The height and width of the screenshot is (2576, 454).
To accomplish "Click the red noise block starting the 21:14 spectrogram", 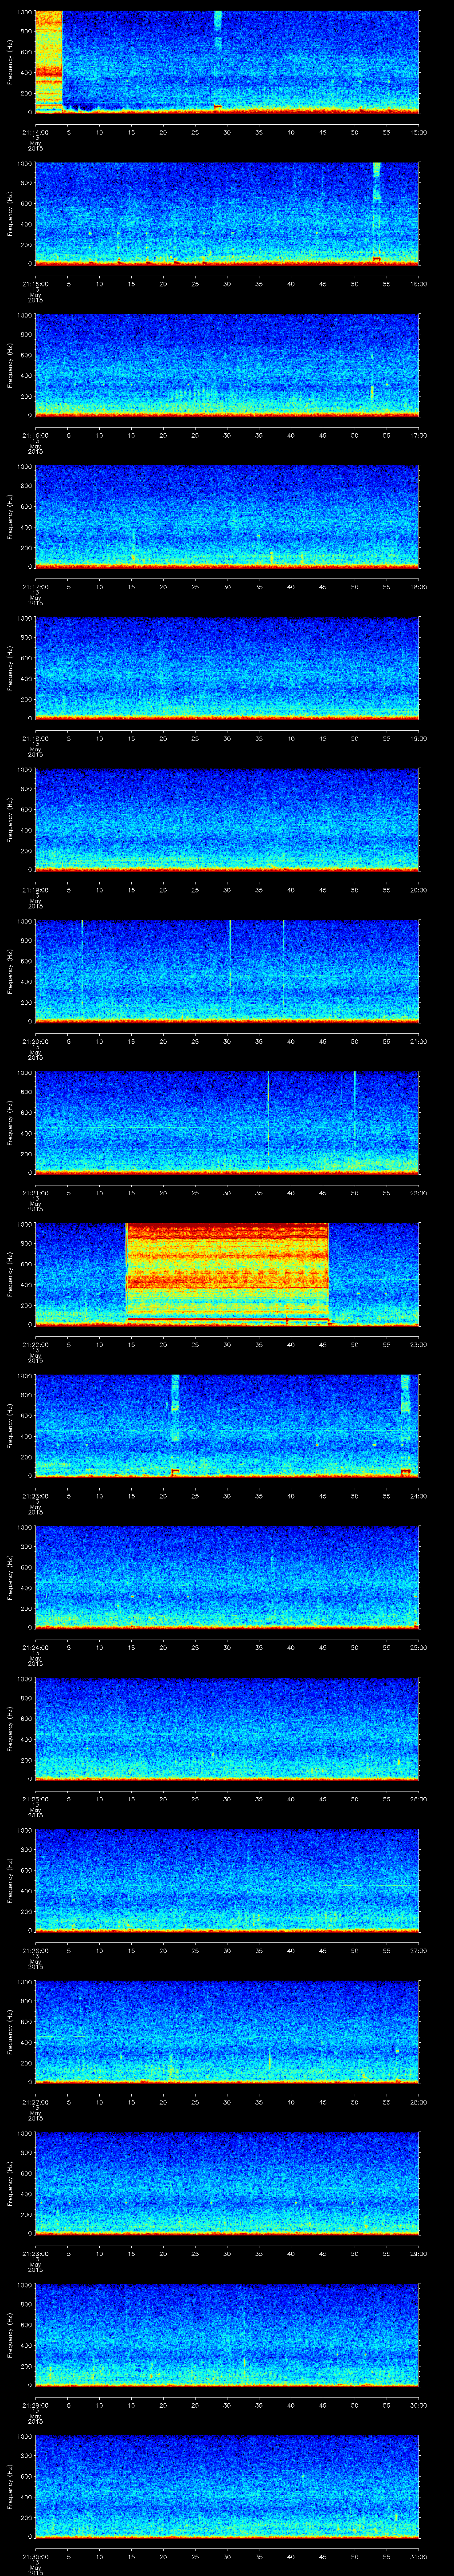I will [x=49, y=60].
